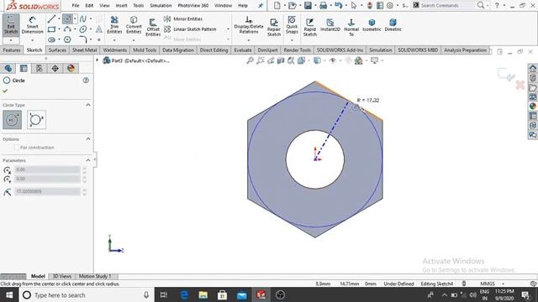Viewport: 538px width, 302px height.
Task: Click the Undo icon
Action: pos(338,6)
